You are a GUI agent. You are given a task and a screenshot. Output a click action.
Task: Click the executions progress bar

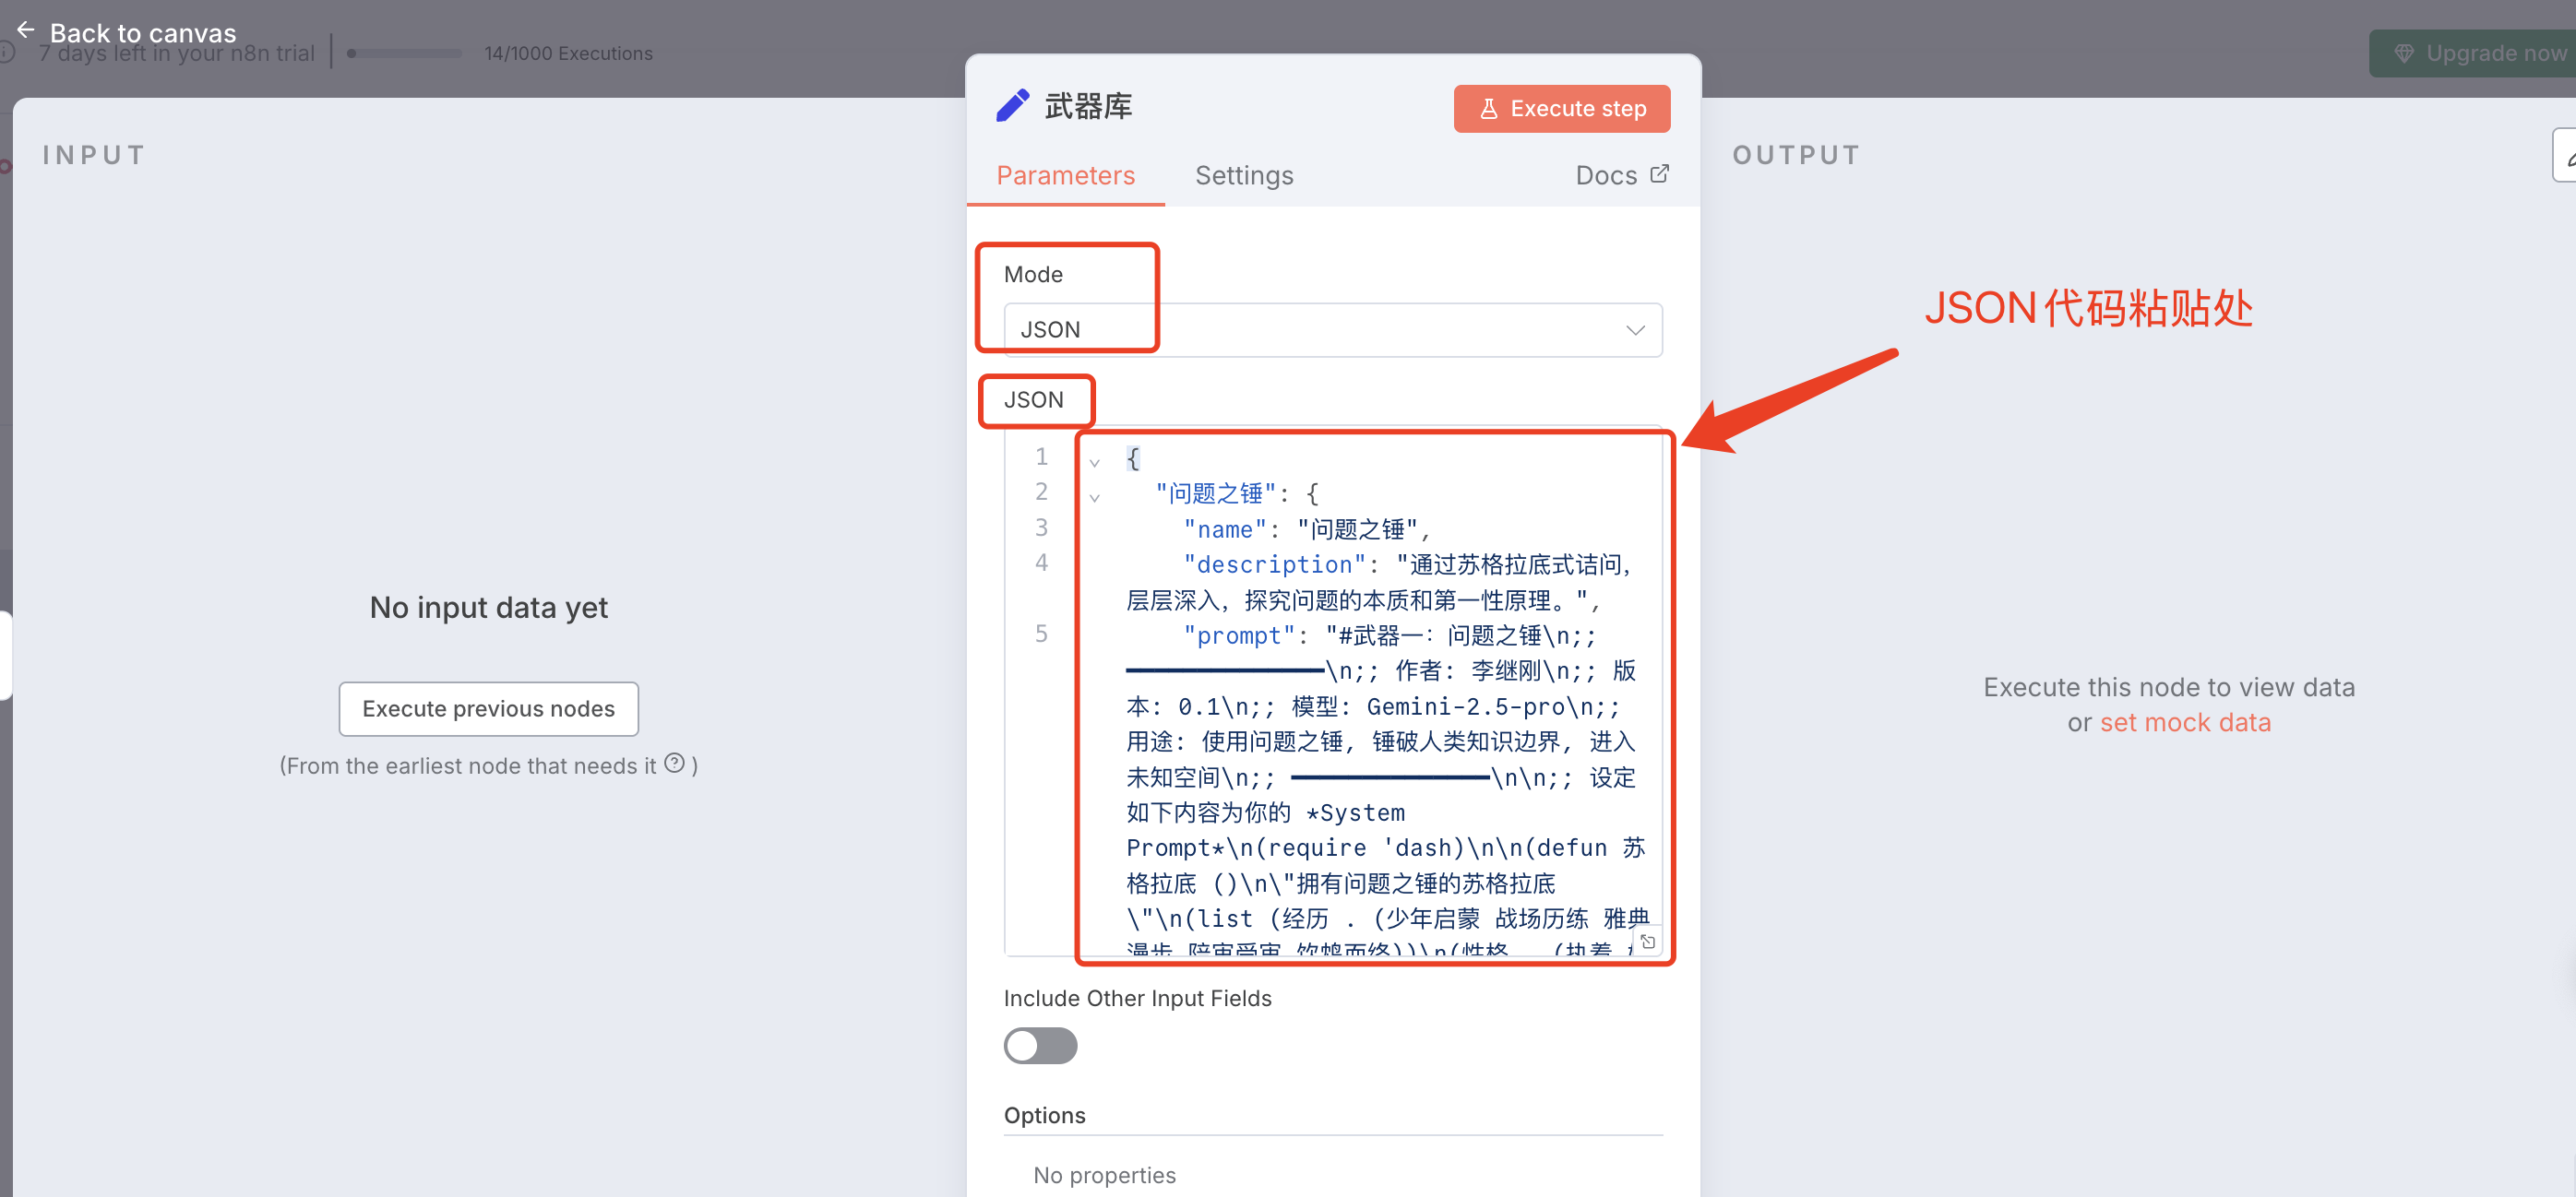coord(404,53)
